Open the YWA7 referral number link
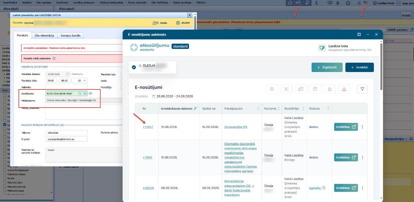The width and height of the screenshot is (414, 202). [x=148, y=127]
